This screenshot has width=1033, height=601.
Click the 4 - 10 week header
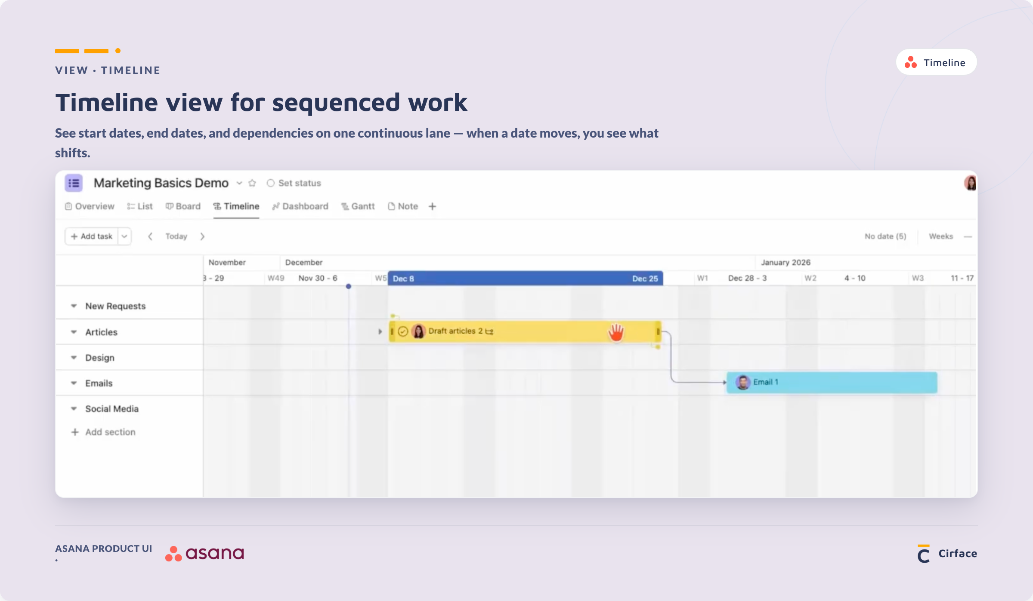point(855,278)
